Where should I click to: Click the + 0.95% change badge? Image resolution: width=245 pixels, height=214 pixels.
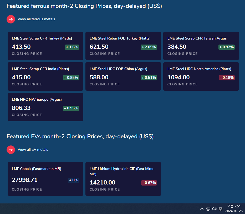point(71,108)
